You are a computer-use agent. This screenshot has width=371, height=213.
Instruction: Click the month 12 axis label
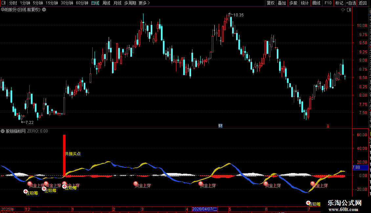[x=28, y=209]
